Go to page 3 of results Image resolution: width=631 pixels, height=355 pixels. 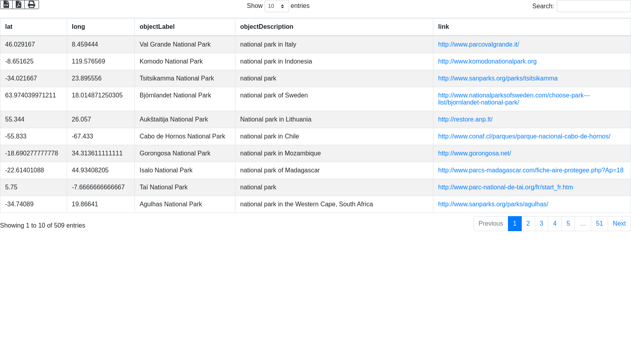(541, 224)
